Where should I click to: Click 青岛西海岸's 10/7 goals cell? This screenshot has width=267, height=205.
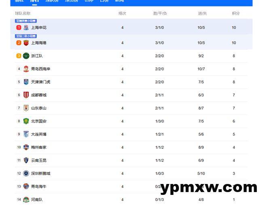(201, 69)
